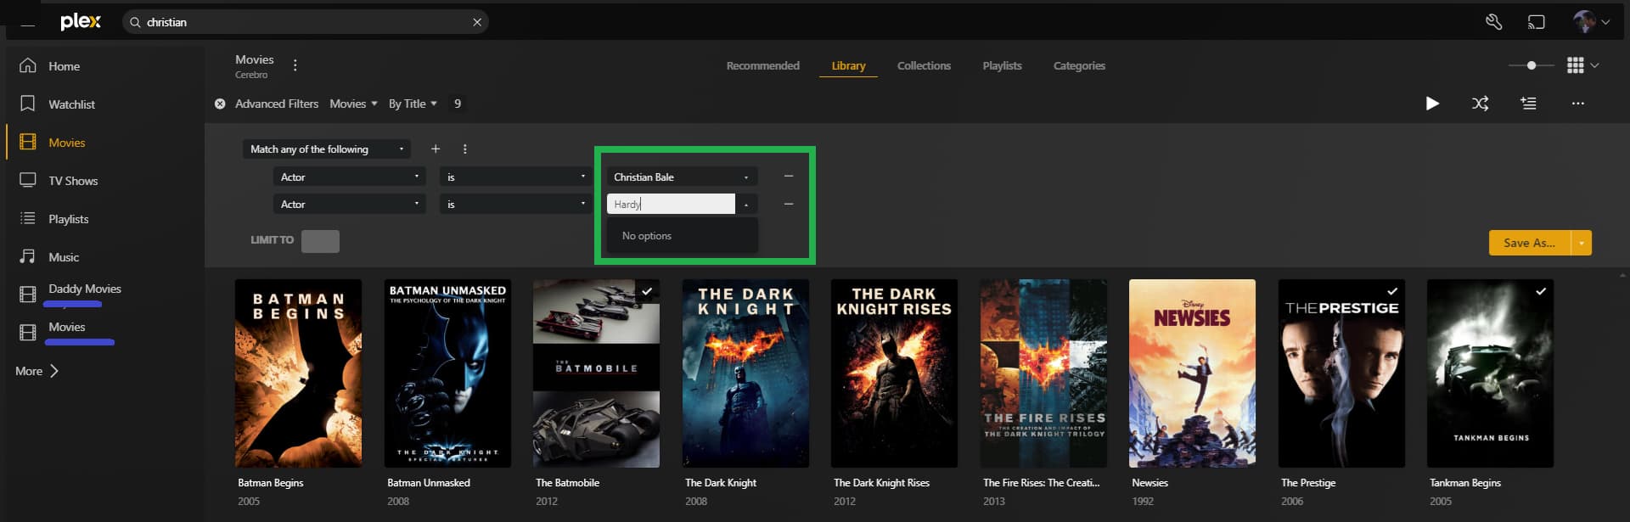Open second row 'is' operator dropdown
The image size is (1630, 522).
point(514,204)
